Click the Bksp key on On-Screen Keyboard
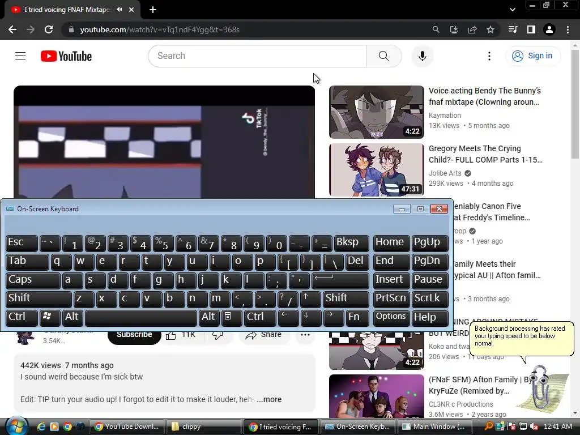580x435 pixels. [x=351, y=242]
